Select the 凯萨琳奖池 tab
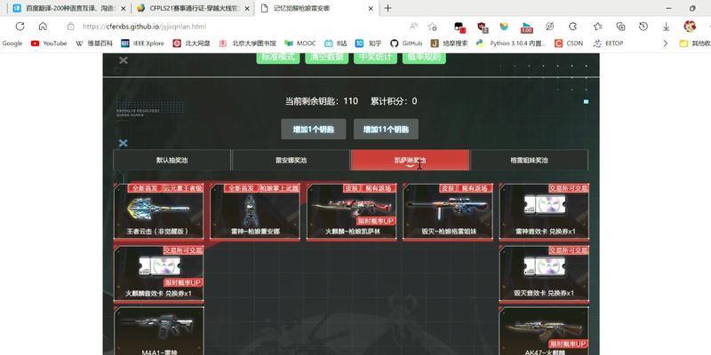Viewport: 711px width, 355px height. [410, 161]
